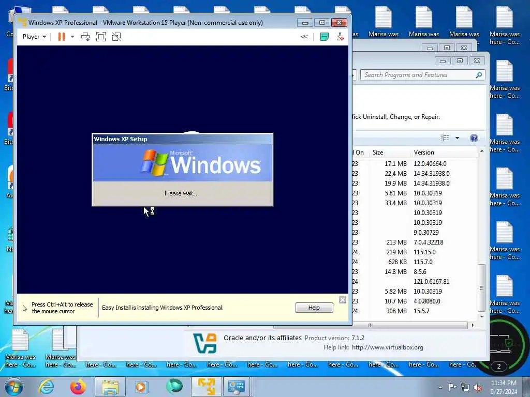Image resolution: width=530 pixels, height=397 pixels.
Task: Expand the power options arrow beside the pause icon
Action: pyautogui.click(x=72, y=37)
